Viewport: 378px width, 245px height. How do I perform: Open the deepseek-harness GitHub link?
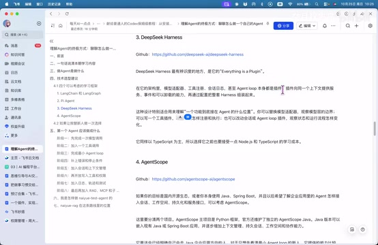[x=198, y=54]
